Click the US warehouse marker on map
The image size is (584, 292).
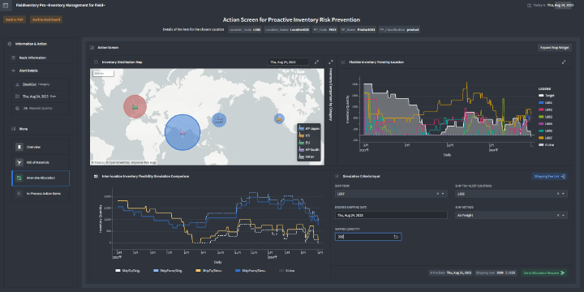(279, 118)
